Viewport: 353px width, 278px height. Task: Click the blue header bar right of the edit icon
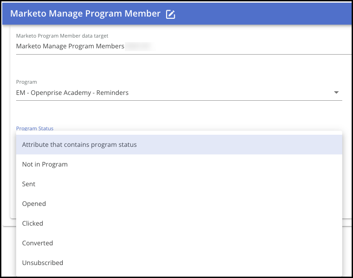(x=260, y=14)
